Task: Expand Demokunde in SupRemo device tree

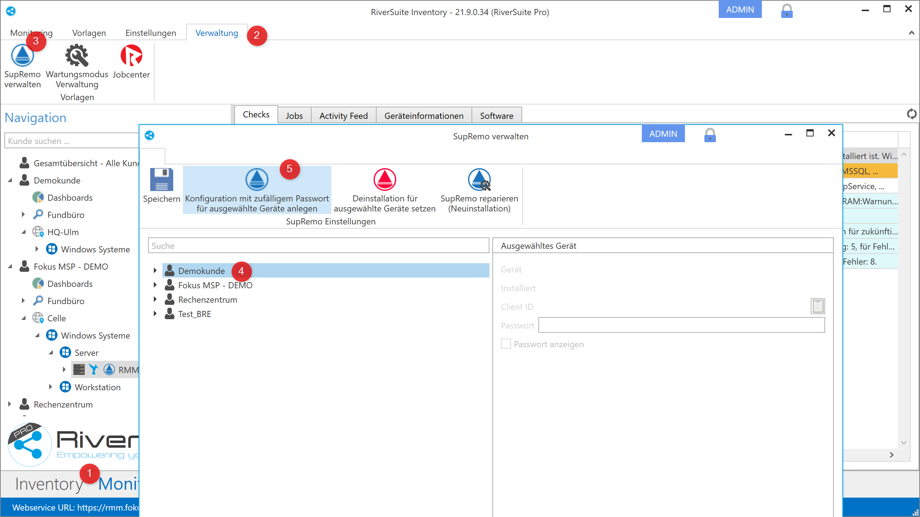Action: (155, 270)
